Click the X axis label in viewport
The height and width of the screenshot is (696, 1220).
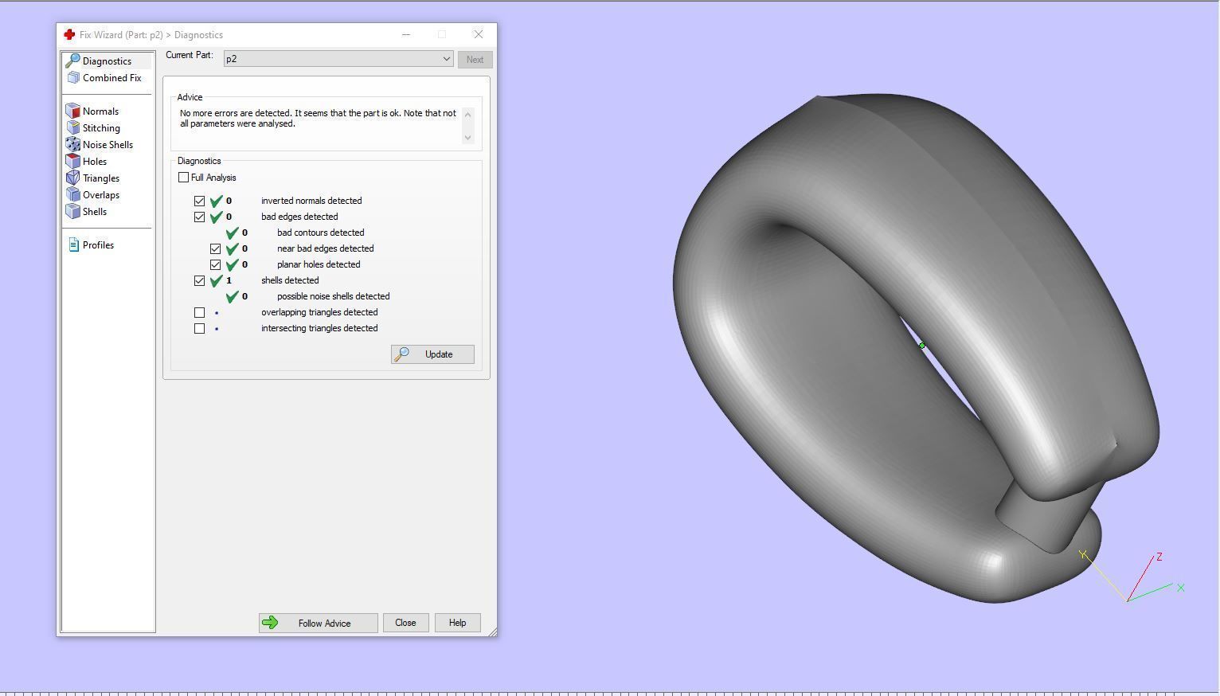point(1181,588)
